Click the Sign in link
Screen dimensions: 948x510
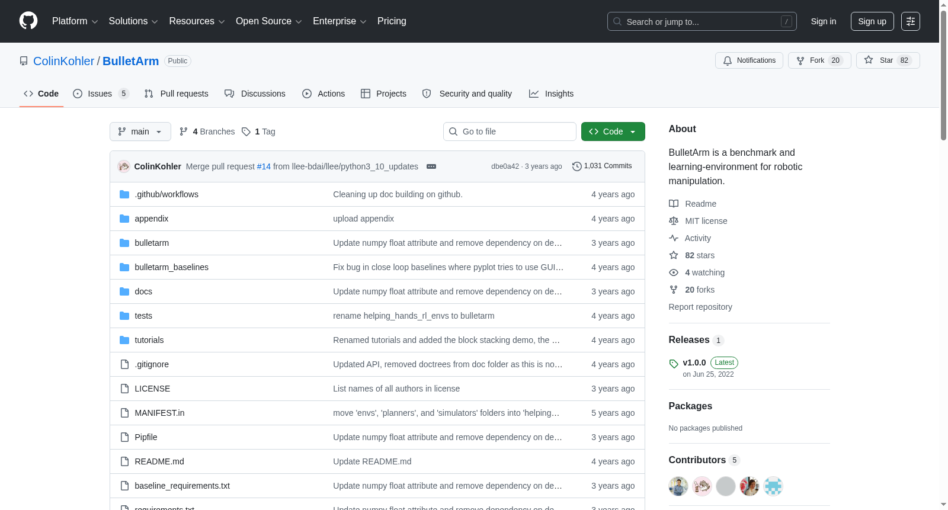pos(824,21)
